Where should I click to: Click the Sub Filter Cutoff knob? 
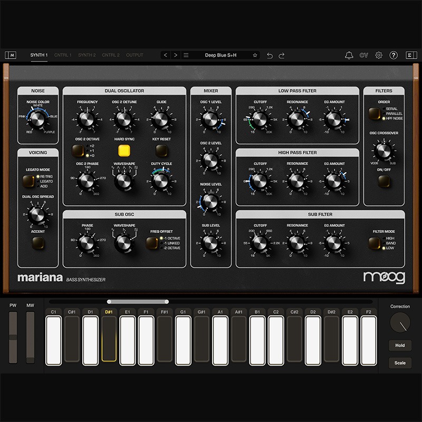coord(260,243)
